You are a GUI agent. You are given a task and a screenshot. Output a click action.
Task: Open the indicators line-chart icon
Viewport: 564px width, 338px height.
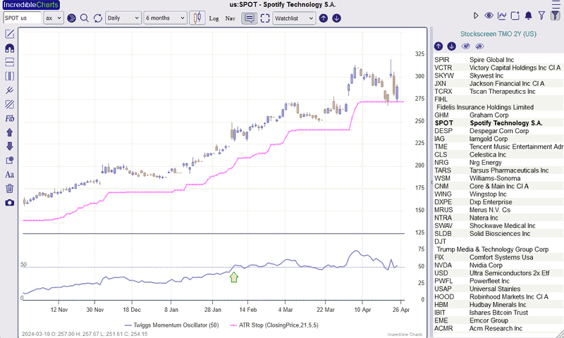coord(502,15)
